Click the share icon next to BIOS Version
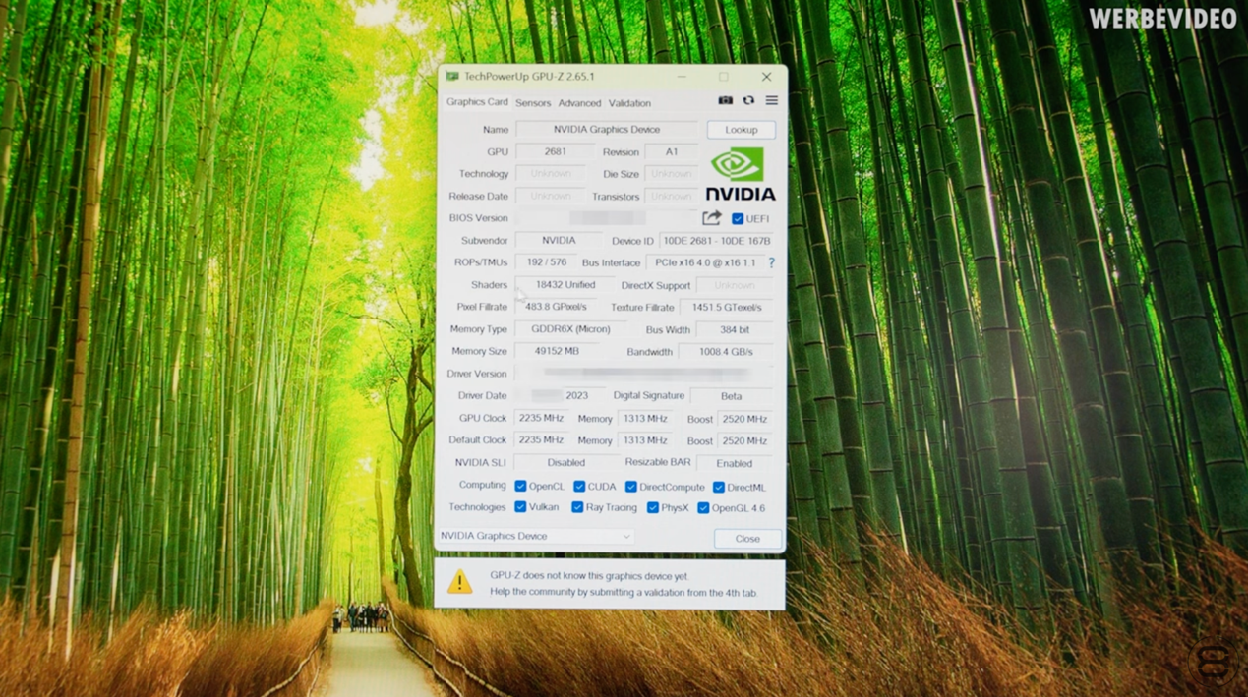 (710, 217)
